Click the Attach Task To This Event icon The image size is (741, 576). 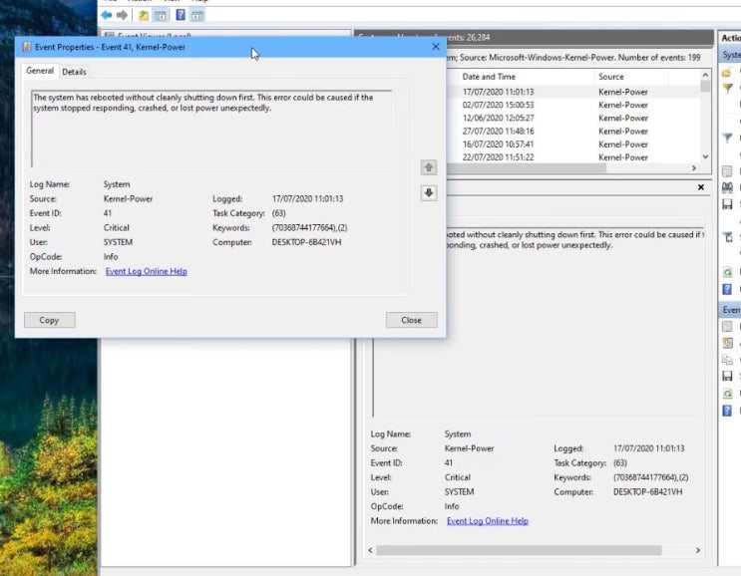[728, 343]
